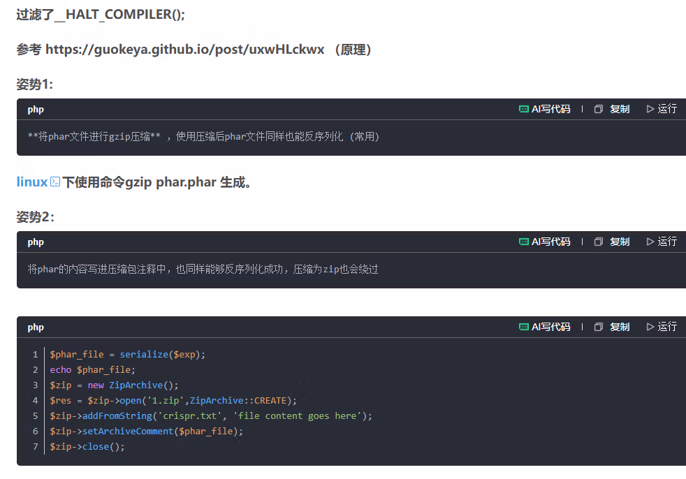Viewport: 686px width, 479px height.
Task: Copy the second php code block
Action: coord(612,242)
